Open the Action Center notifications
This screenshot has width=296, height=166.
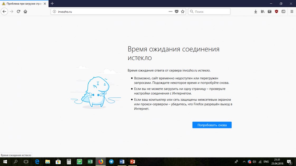pyautogui.click(x=289, y=162)
